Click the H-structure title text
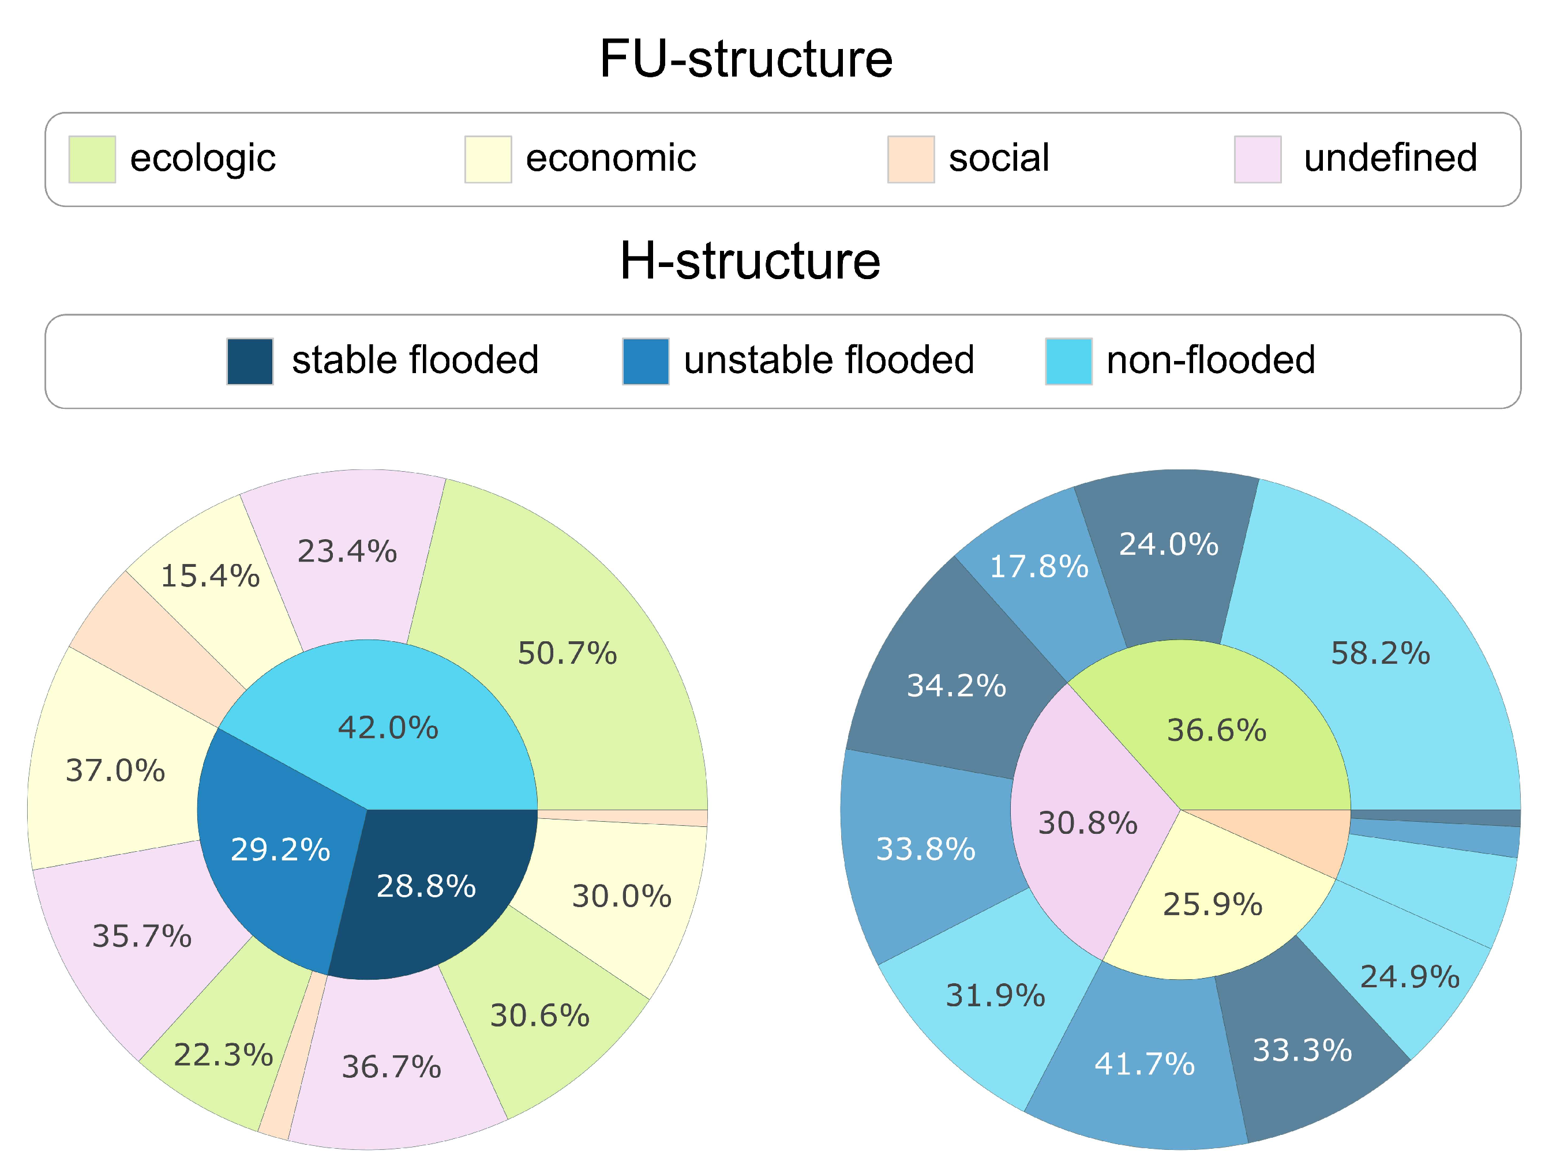This screenshot has width=1560, height=1162. (x=749, y=261)
